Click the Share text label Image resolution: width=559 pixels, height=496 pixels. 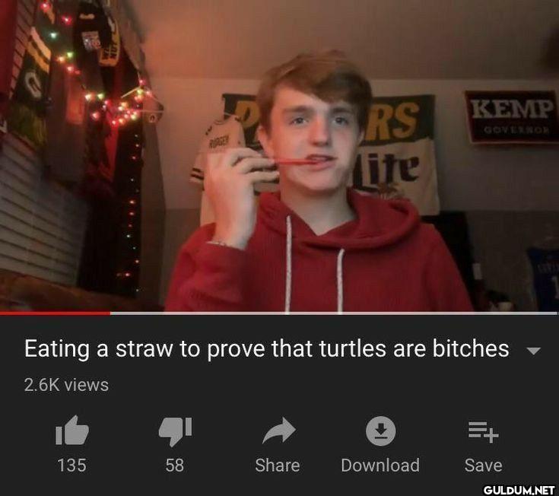pyautogui.click(x=278, y=466)
